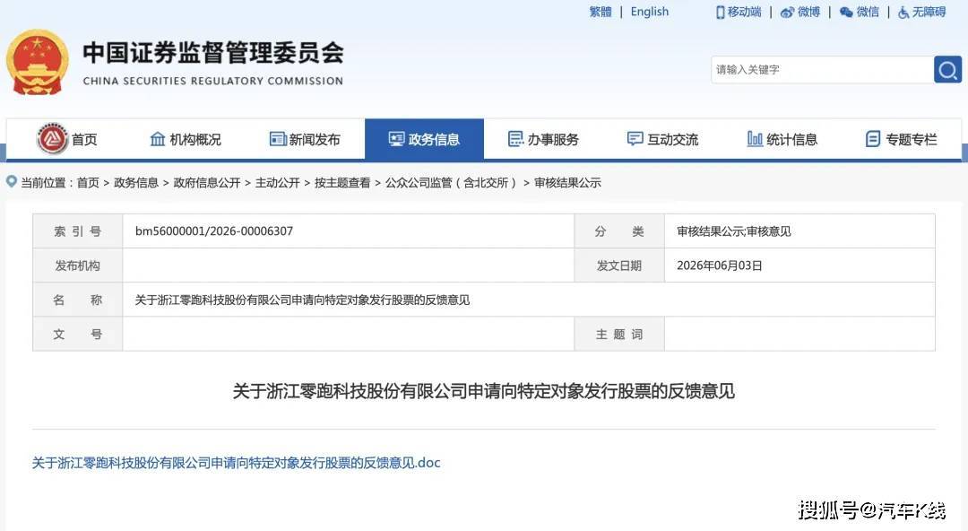Image resolution: width=968 pixels, height=531 pixels.
Task: Switch site language to English
Action: pyautogui.click(x=650, y=12)
